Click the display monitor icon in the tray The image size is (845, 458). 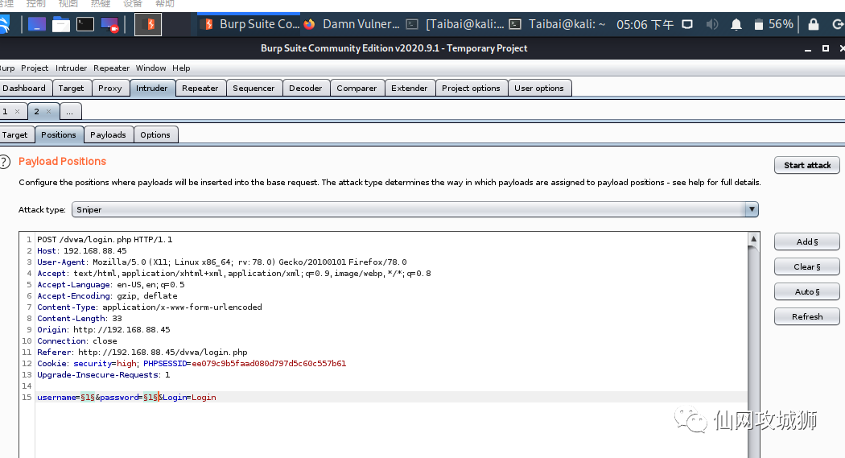click(687, 24)
